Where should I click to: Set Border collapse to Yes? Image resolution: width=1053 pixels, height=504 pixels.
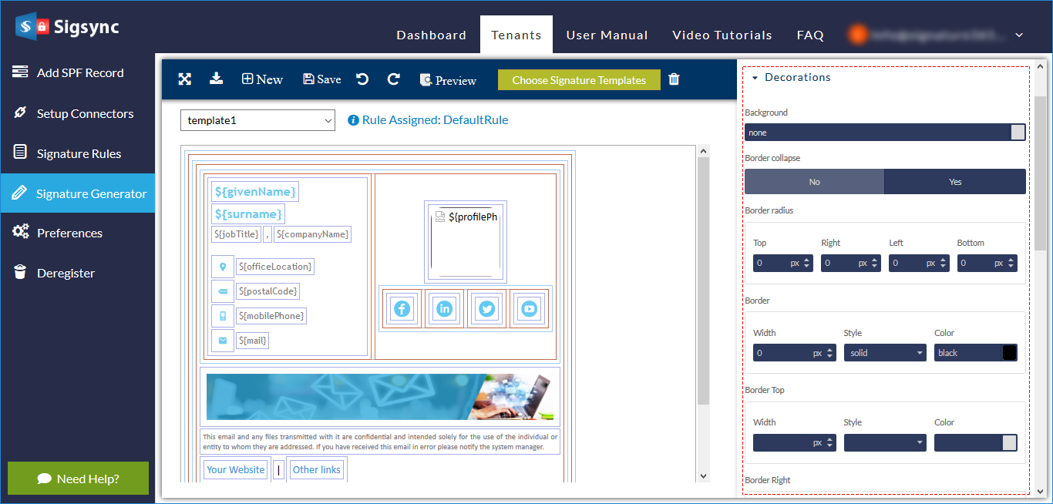click(955, 182)
